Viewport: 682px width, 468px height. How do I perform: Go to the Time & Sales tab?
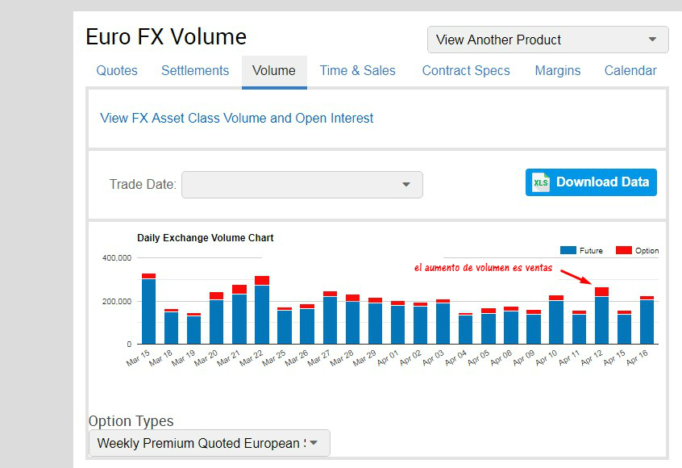[357, 71]
